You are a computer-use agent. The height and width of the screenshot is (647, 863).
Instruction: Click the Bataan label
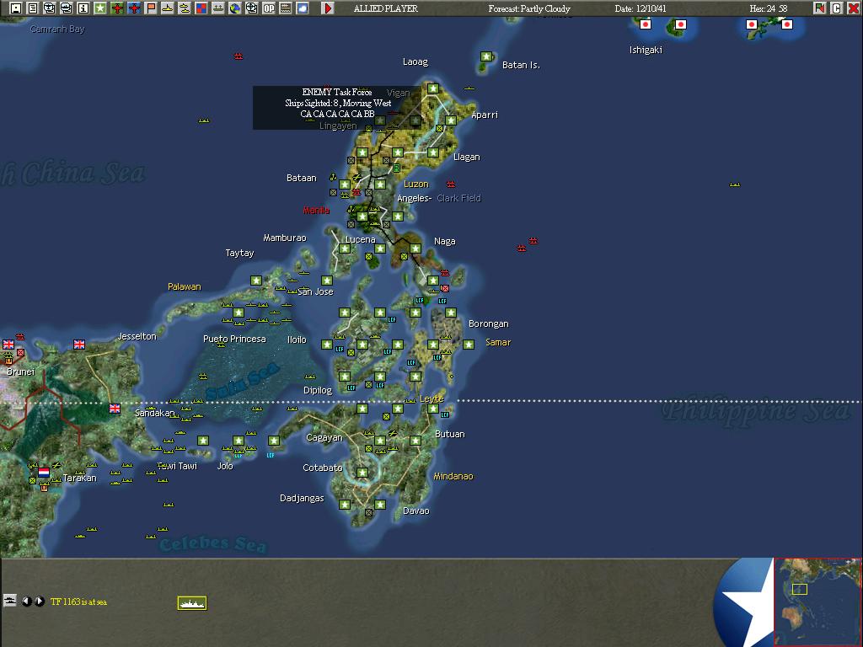(x=302, y=178)
